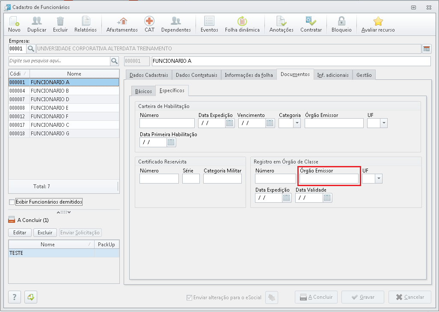Click the Cancelar button
The height and width of the screenshot is (312, 439).
410,297
